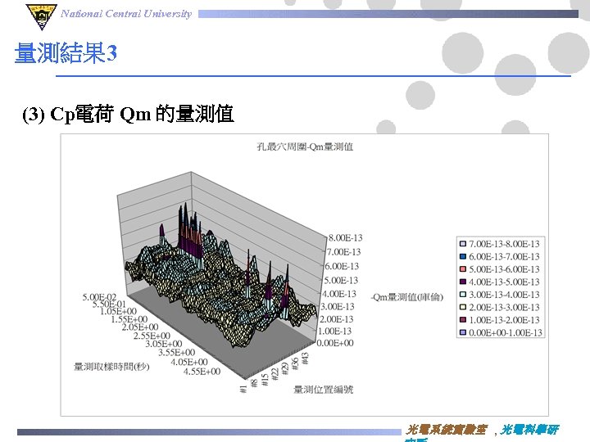Click the chart title '孔最穴周圍-Qm量測值'
The height and width of the screenshot is (442, 590).
click(x=305, y=147)
